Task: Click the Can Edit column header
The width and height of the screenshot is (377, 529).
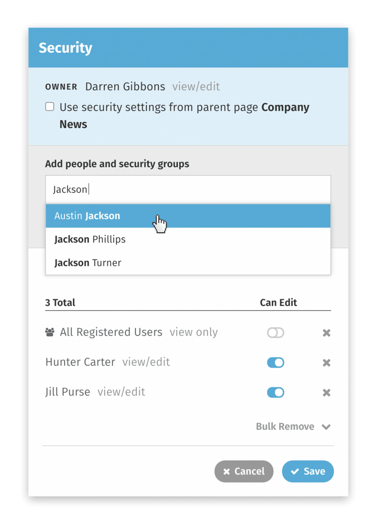Action: 278,303
